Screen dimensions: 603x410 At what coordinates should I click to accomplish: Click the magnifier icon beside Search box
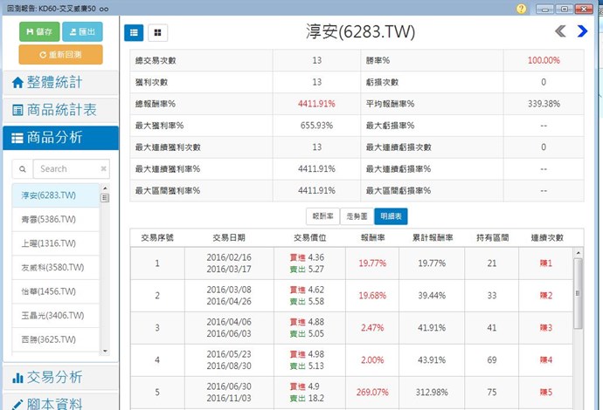tap(23, 168)
